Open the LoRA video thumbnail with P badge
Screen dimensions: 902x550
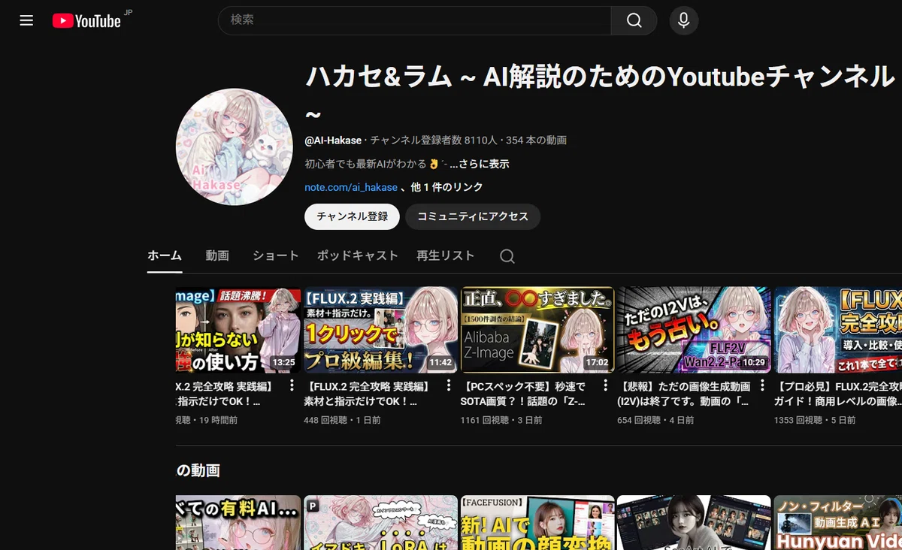point(381,522)
